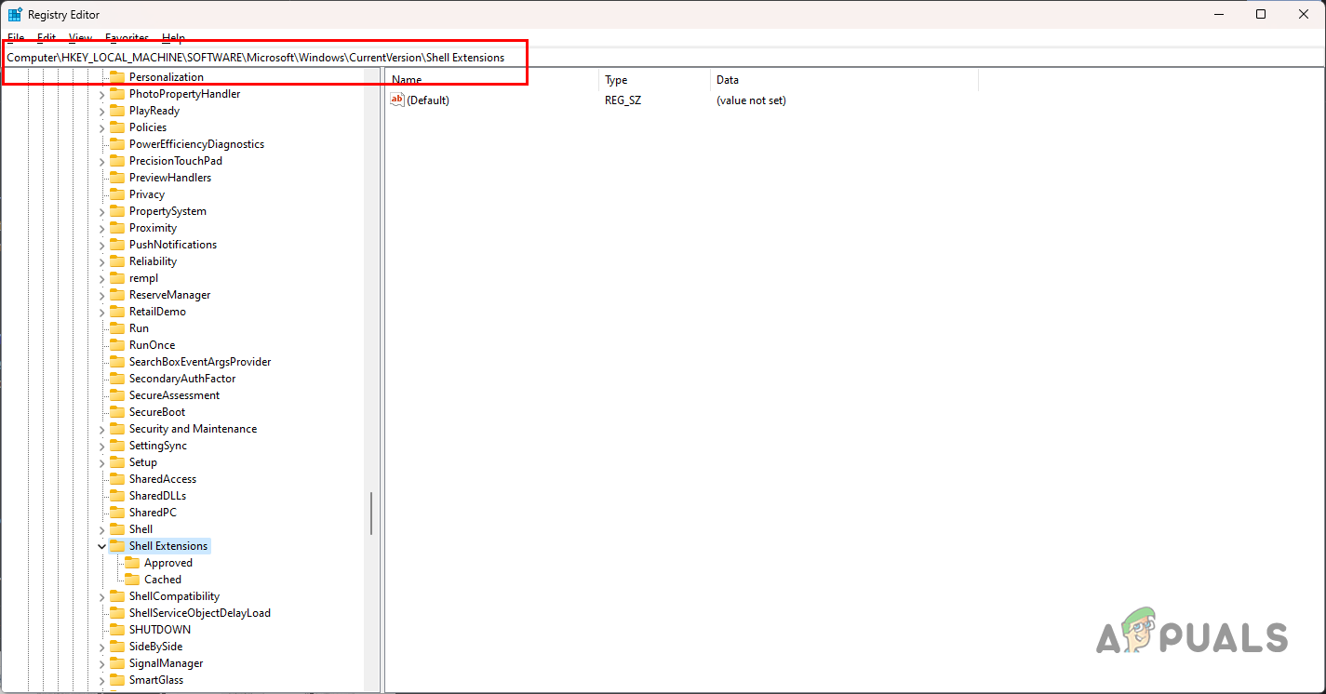Screen dimensions: 1326x694
Task: Open the Favorites menu
Action: point(126,38)
